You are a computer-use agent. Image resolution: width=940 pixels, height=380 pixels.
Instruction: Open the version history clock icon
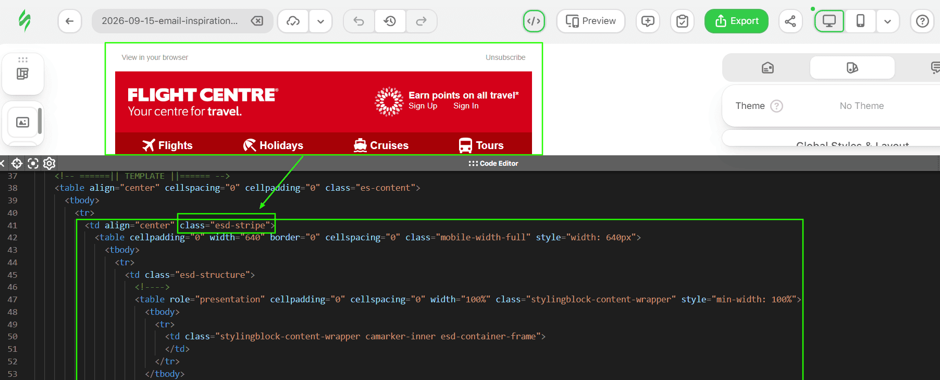pyautogui.click(x=390, y=21)
